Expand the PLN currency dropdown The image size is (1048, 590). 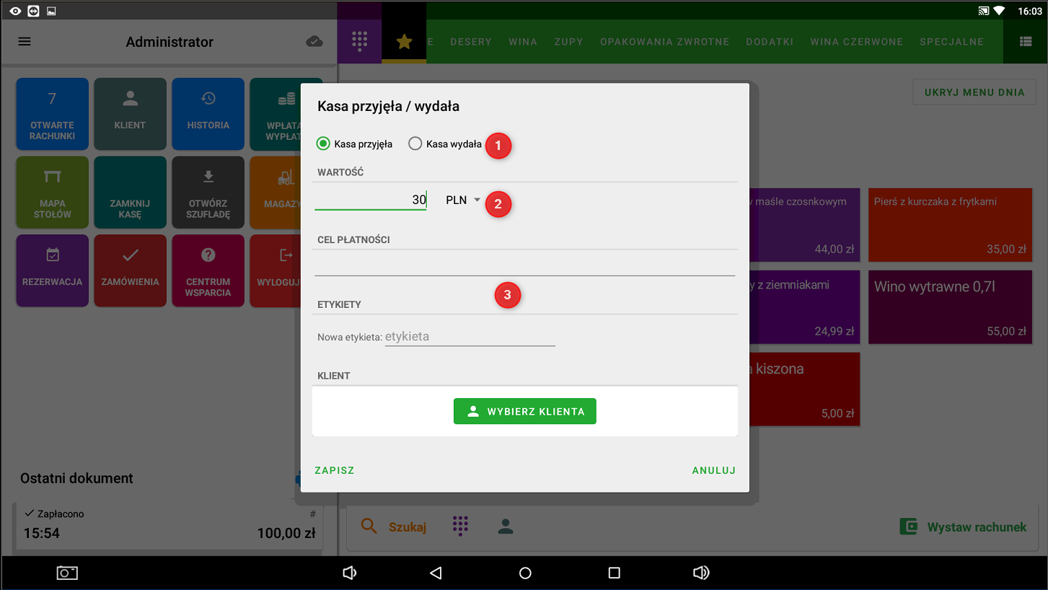click(x=463, y=201)
